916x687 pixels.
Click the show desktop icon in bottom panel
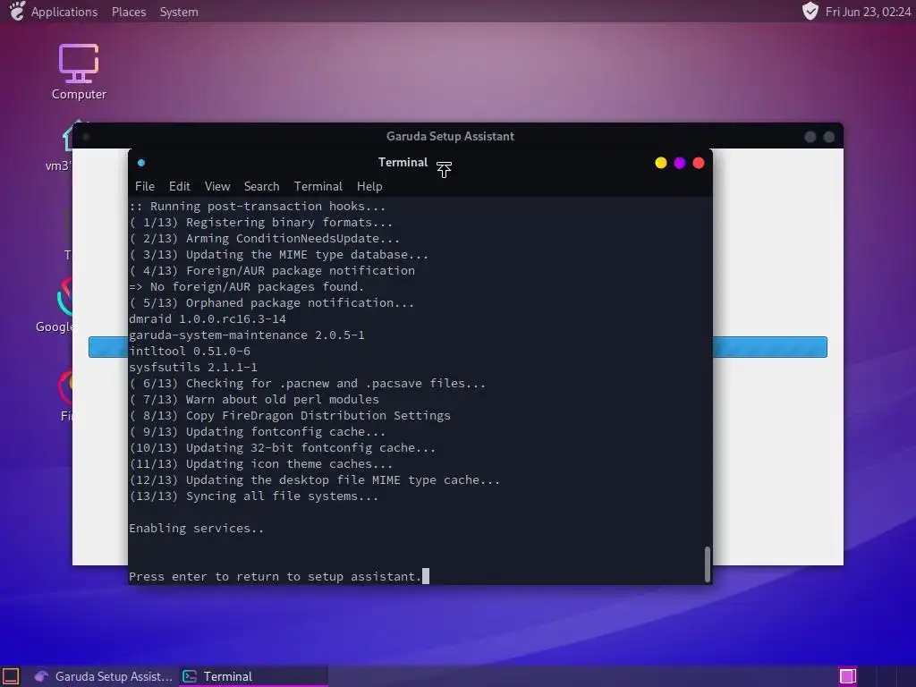11,676
